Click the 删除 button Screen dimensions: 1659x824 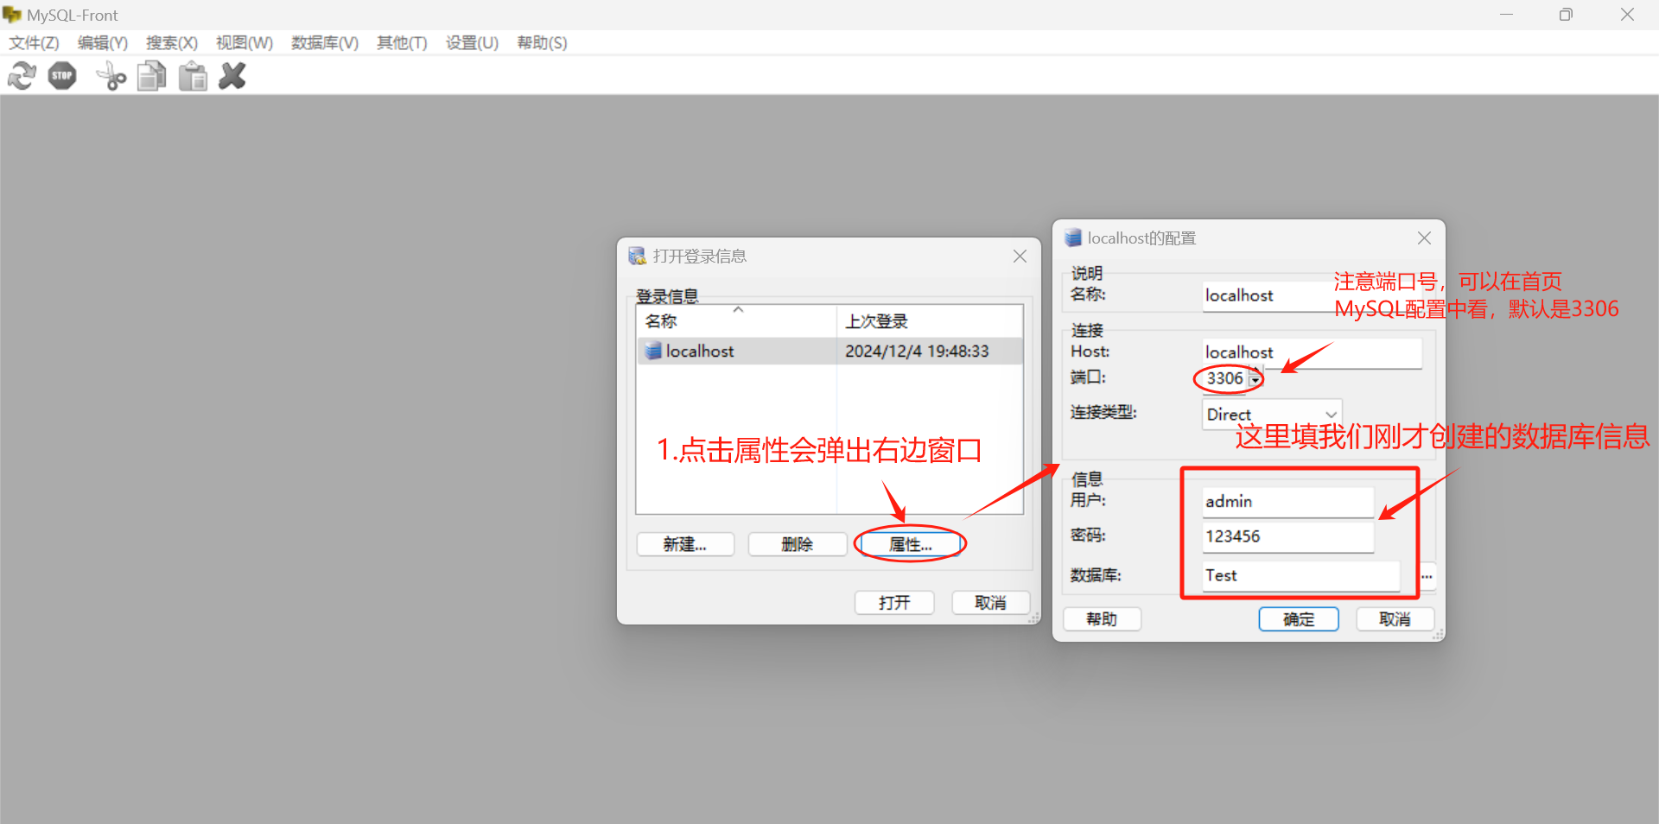point(797,544)
